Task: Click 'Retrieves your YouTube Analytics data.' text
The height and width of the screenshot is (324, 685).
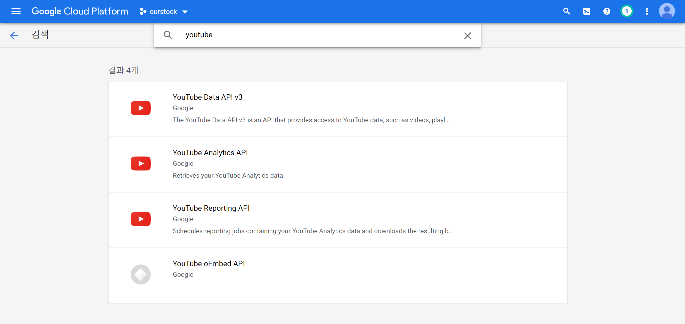Action: [x=228, y=175]
